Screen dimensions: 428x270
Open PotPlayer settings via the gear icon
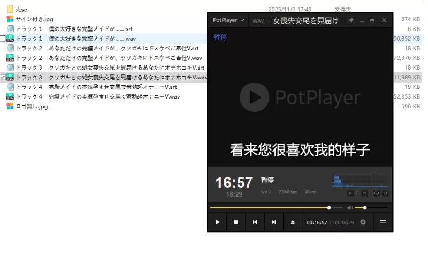pos(363,222)
